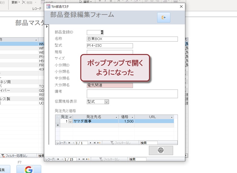Go to last record in main form navigator
237x173 pixels.
(83, 159)
